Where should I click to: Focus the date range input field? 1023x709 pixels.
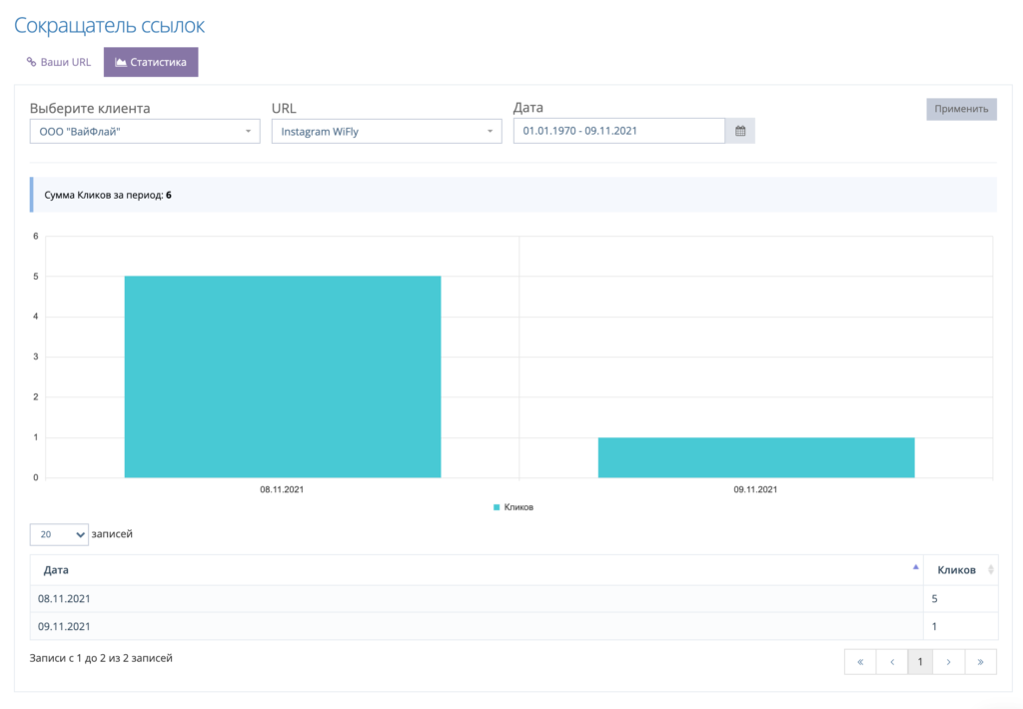coord(619,131)
